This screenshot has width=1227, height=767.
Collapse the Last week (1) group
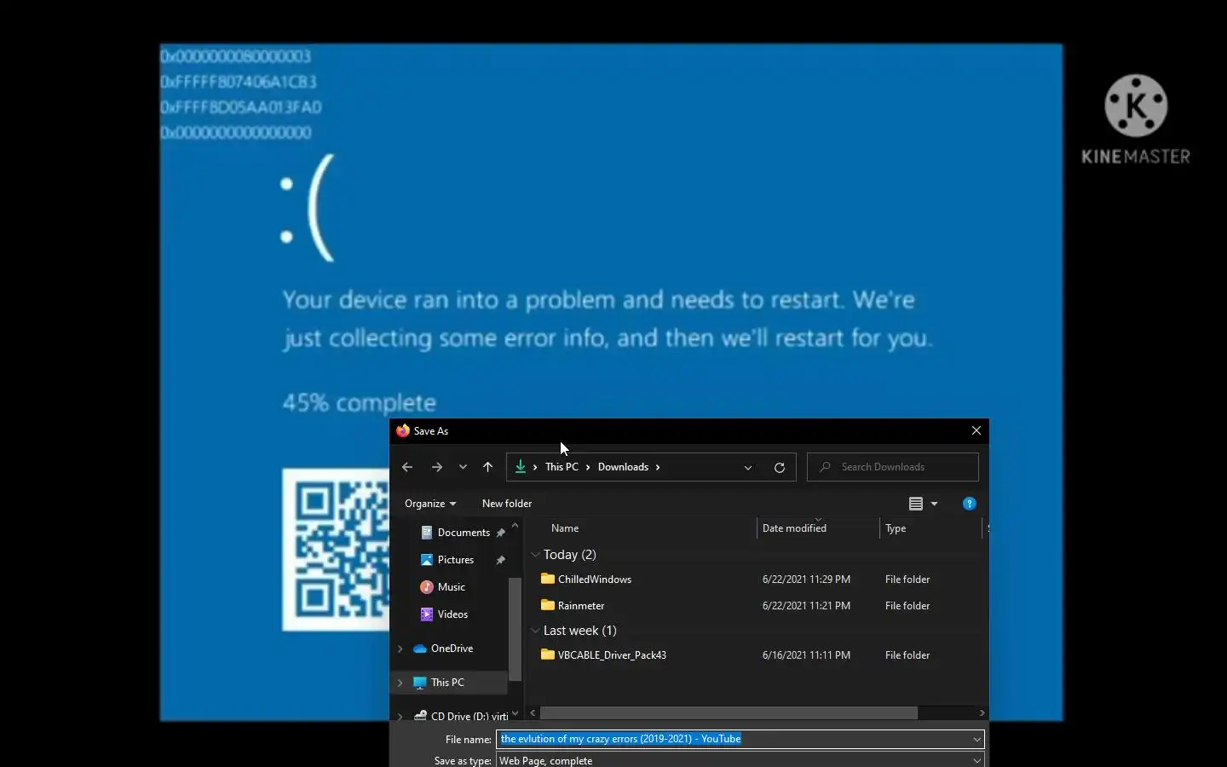coord(535,631)
